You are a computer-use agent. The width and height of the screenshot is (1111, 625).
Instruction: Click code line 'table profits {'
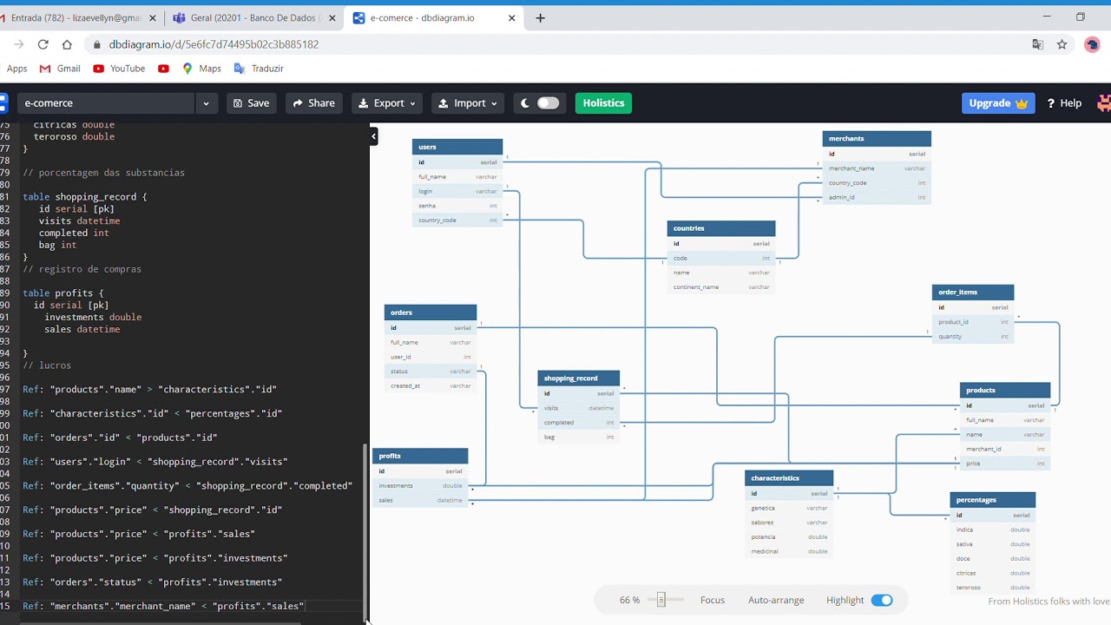(x=63, y=293)
